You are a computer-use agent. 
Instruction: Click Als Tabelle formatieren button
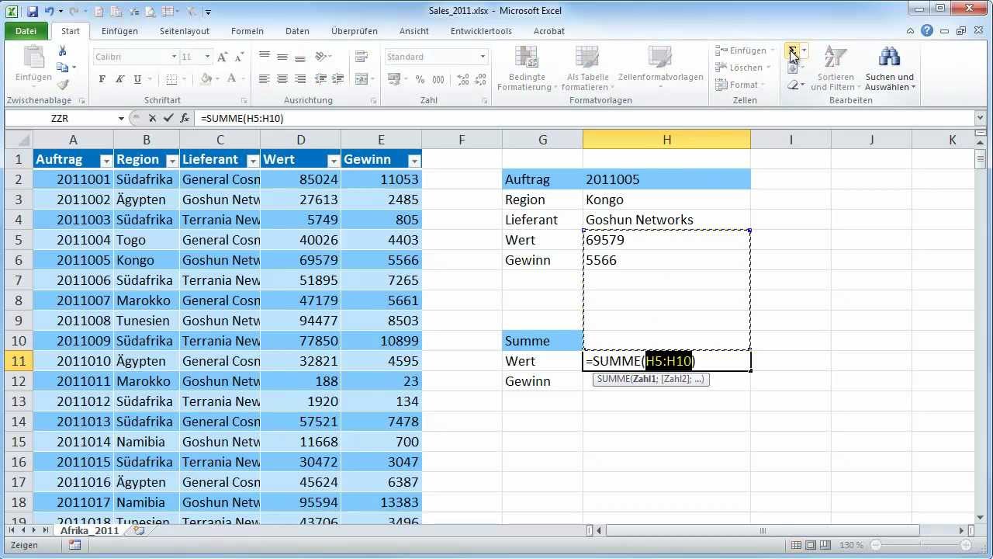click(588, 68)
